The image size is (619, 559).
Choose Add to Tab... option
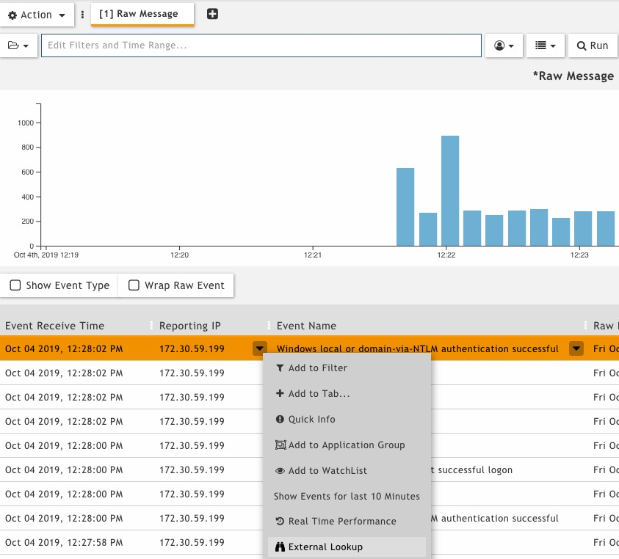tap(319, 394)
